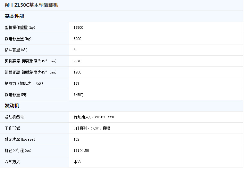Click the 工作形式 row label
Viewport: 244px width, 170px height.
[13, 128]
